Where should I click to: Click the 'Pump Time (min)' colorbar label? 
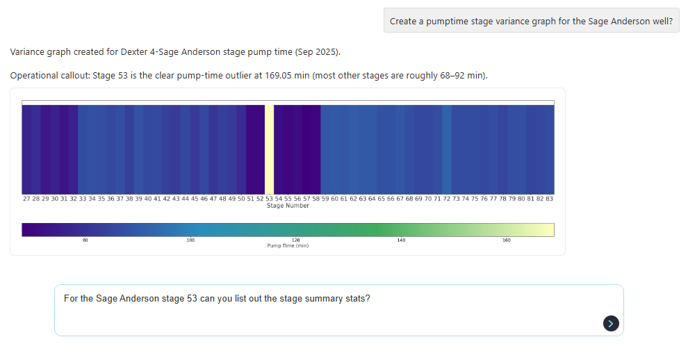tap(288, 246)
